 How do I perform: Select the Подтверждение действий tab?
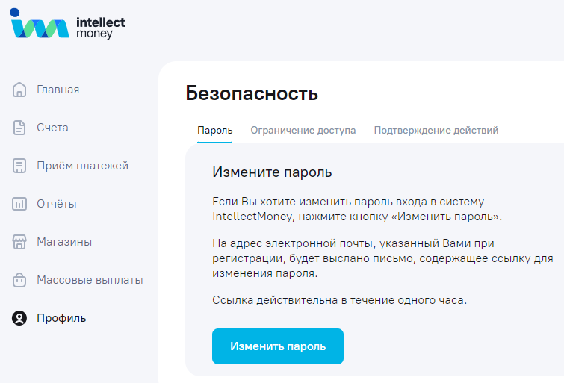click(x=436, y=131)
